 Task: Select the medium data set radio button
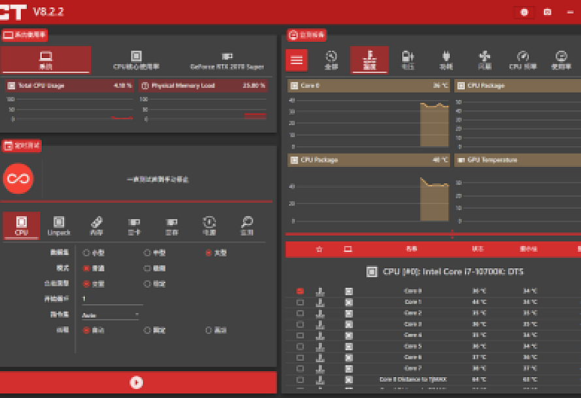(147, 253)
